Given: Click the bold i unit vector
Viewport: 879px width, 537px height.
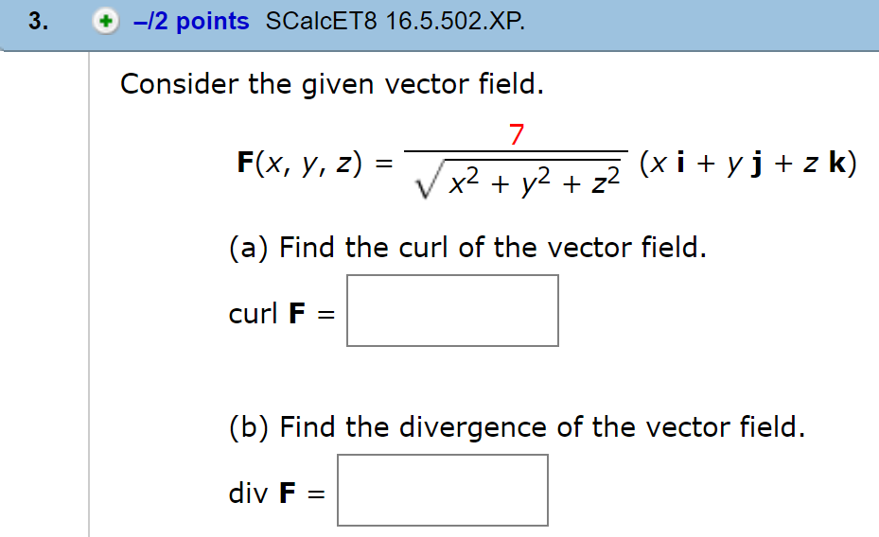Looking at the screenshot, I should pos(680,162).
